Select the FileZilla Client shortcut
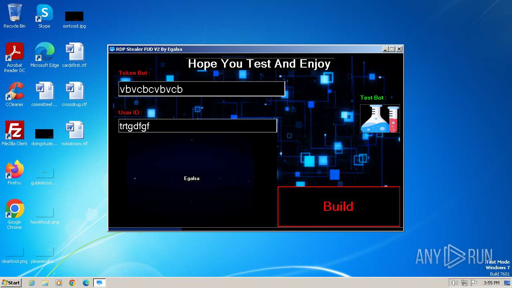Viewport: 512px width, 288px height. pos(14,133)
